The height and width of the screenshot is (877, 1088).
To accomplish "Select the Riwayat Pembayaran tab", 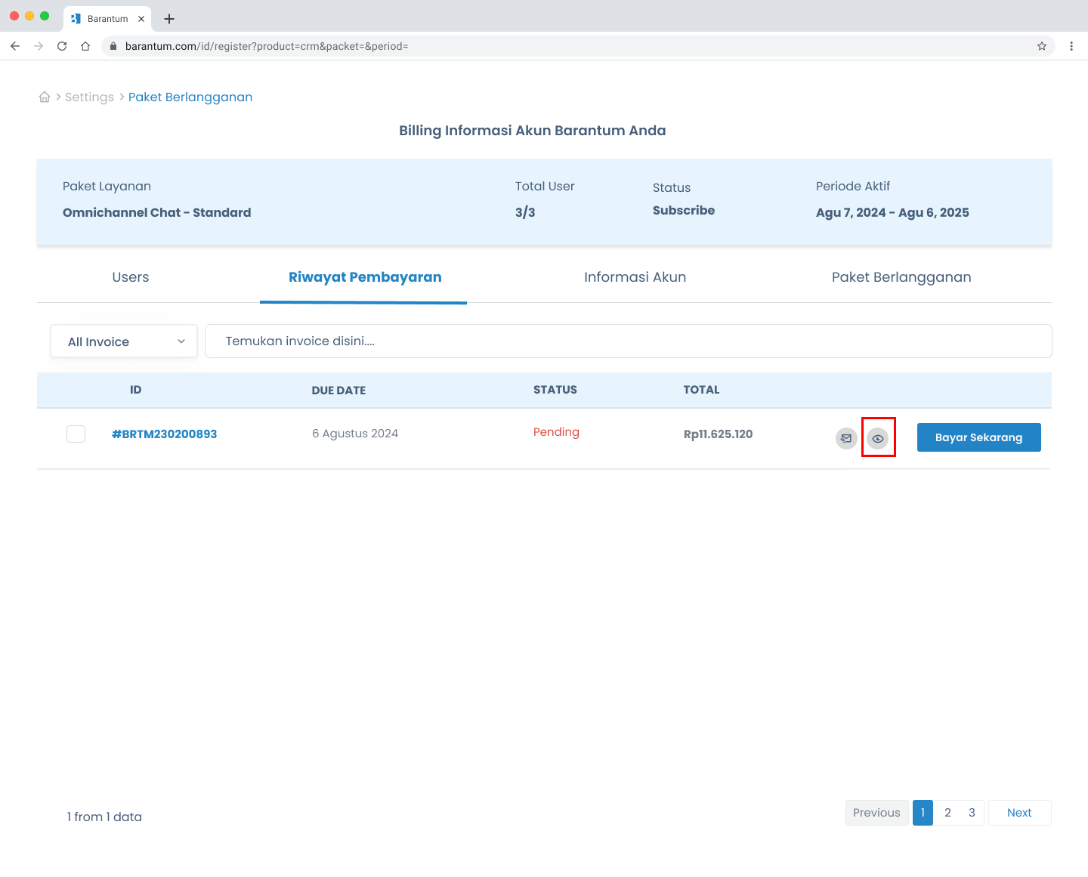I will 365,277.
